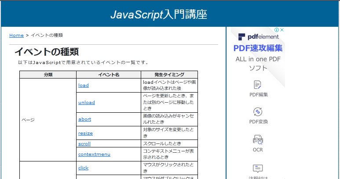Image resolution: width=340 pixels, height=179 pixels.
Task: Click the PDF変換 label in ad
Action: (259, 122)
